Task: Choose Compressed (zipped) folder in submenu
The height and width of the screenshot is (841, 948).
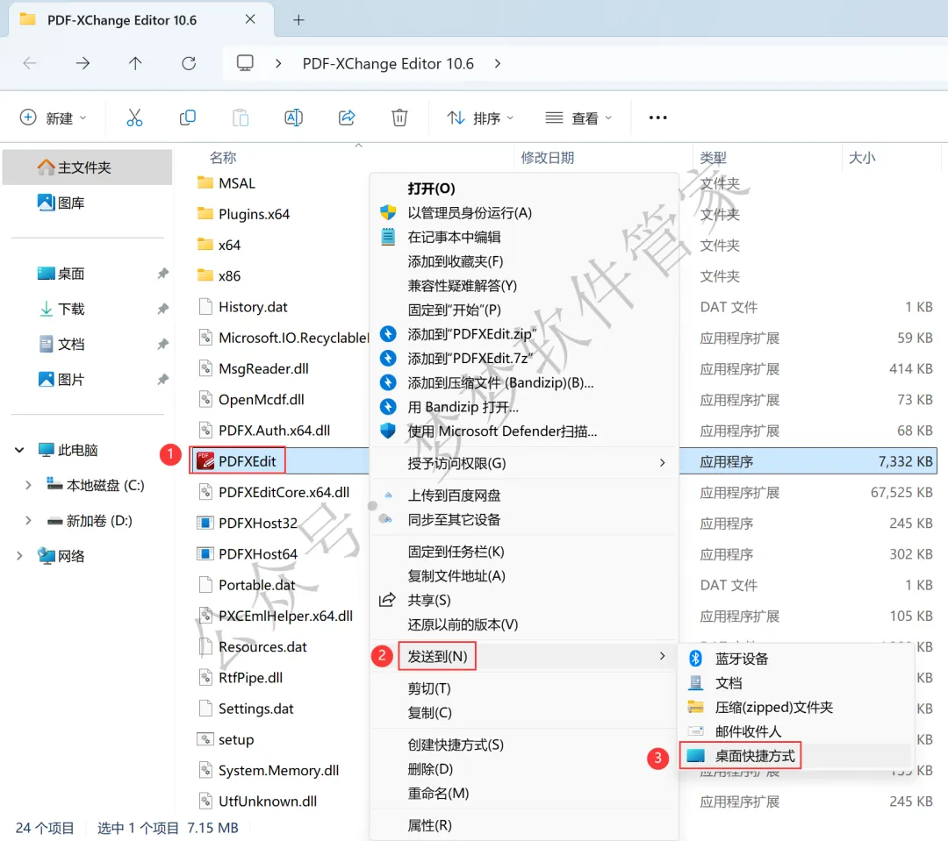Action: pyautogui.click(x=796, y=707)
